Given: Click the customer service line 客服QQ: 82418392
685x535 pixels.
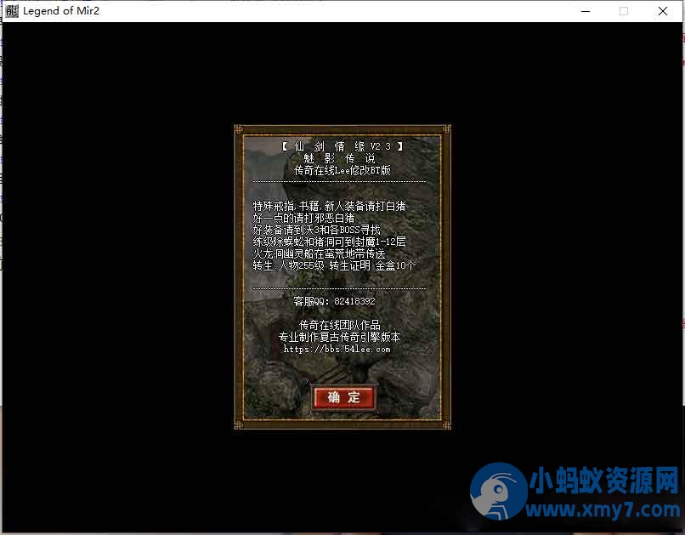Looking at the screenshot, I should pos(334,301).
